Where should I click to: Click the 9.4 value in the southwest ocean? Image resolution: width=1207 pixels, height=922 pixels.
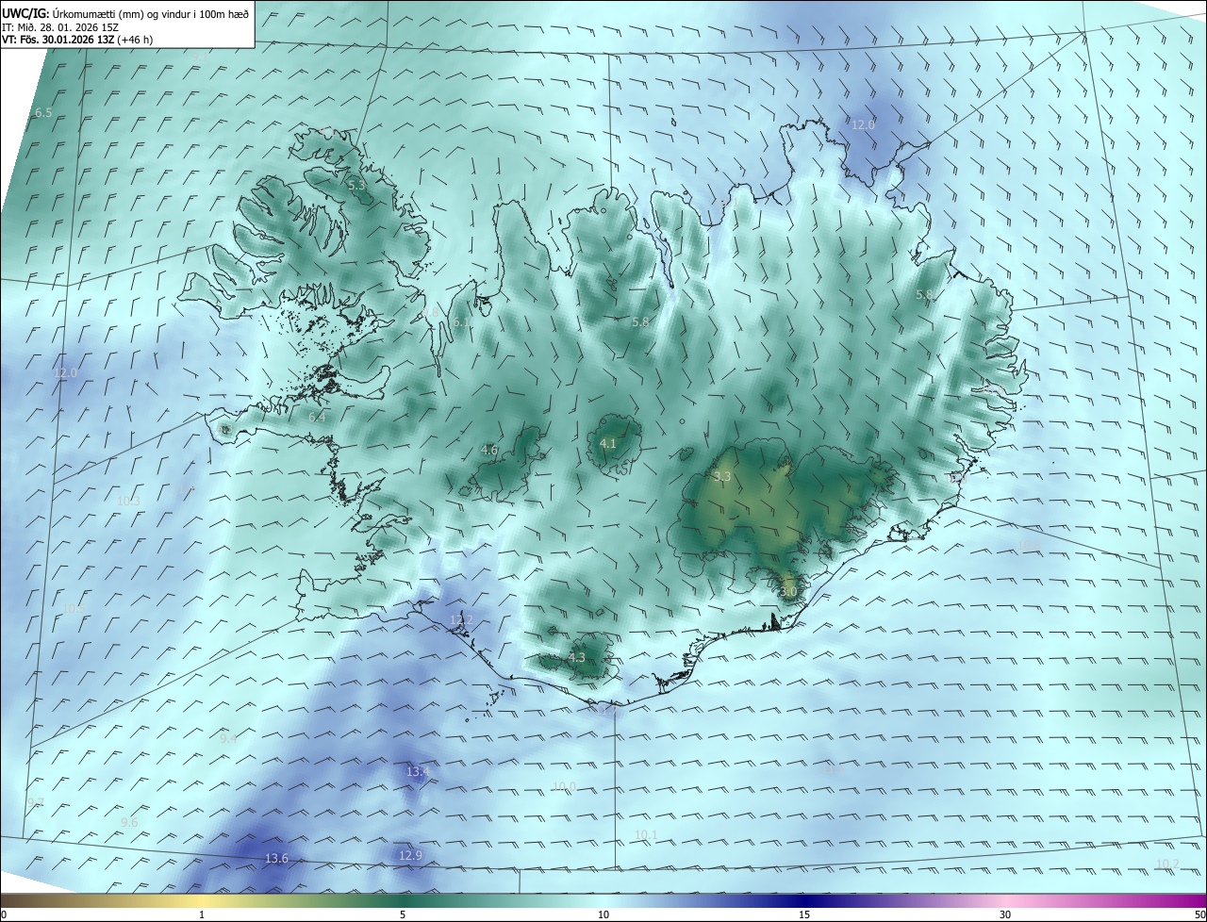click(x=228, y=738)
